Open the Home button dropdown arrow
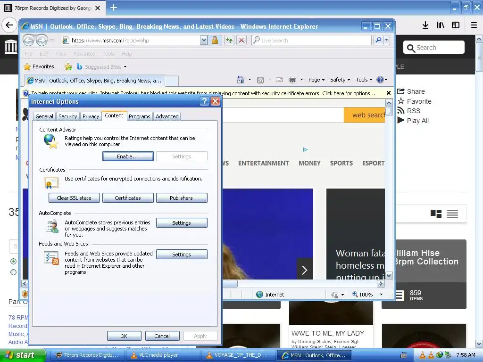This screenshot has width=483, height=362. tap(250, 80)
